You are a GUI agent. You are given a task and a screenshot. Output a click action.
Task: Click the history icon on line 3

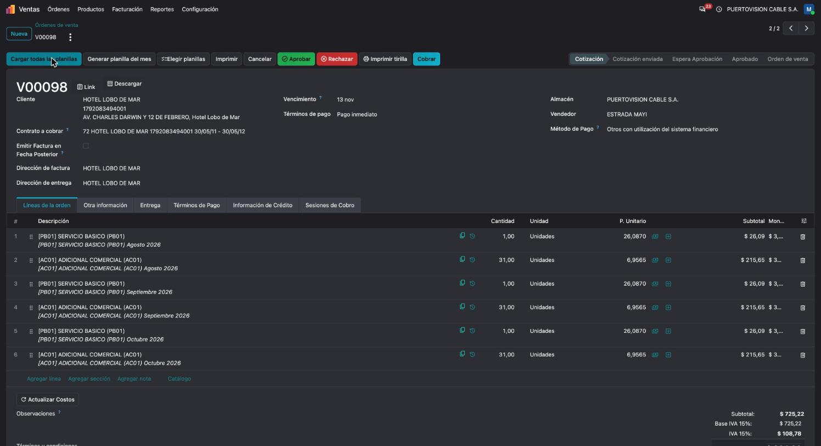(x=472, y=283)
